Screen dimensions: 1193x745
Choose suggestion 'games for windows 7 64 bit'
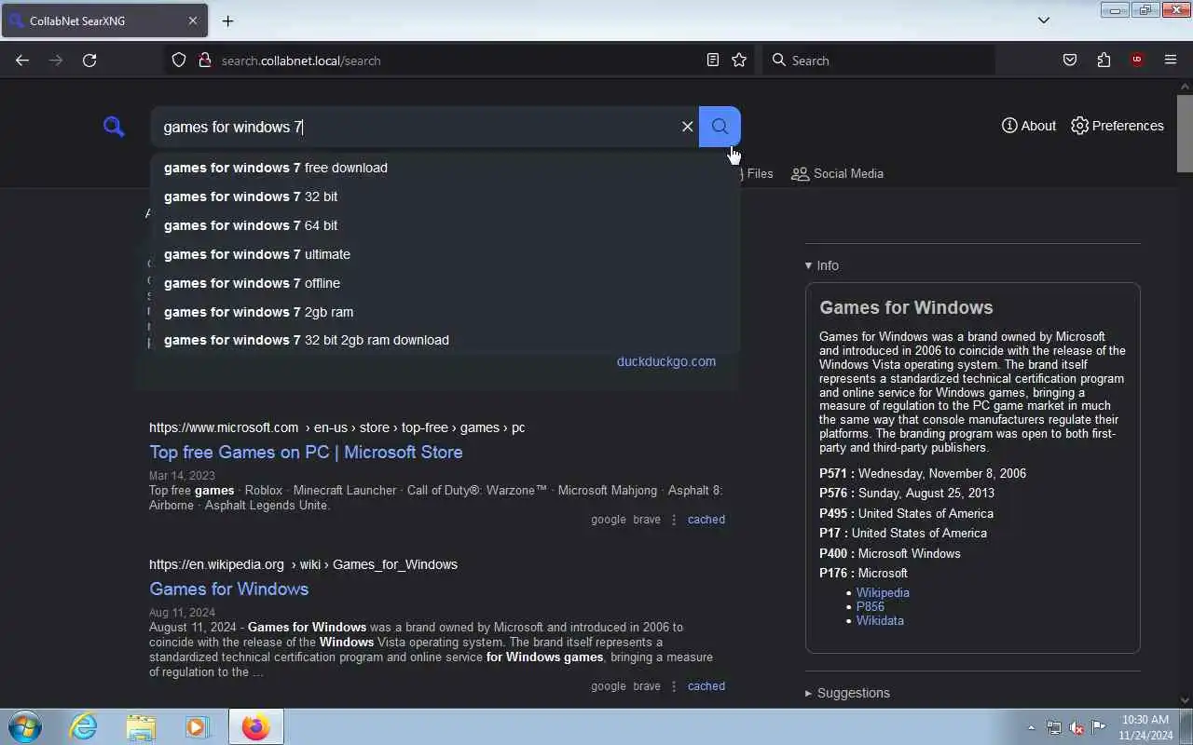coord(446,225)
